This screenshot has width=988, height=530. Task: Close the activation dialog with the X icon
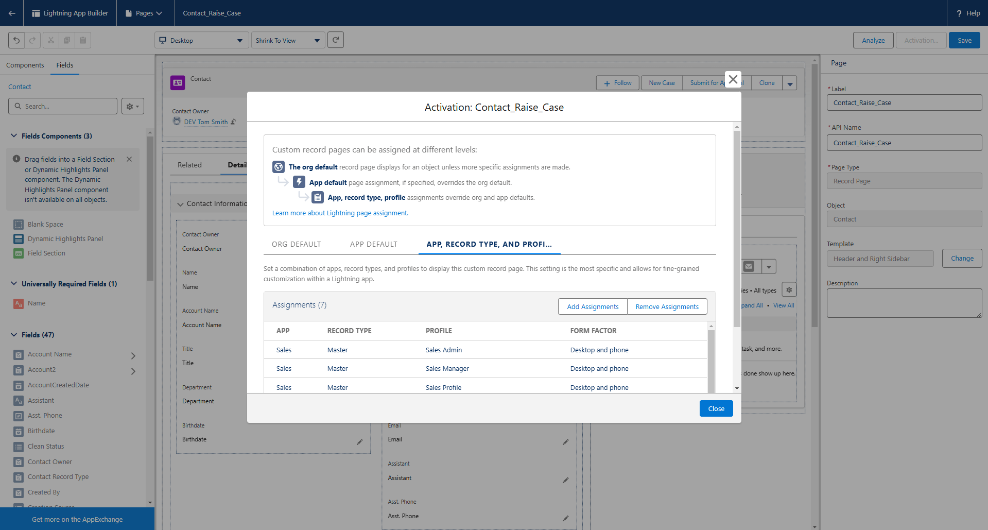[x=733, y=79]
